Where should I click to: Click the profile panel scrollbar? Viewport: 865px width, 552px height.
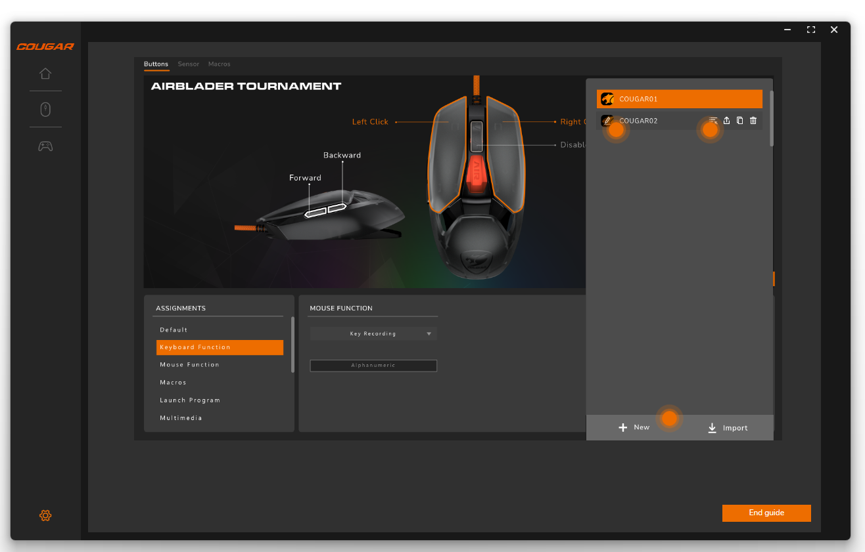tap(772, 118)
